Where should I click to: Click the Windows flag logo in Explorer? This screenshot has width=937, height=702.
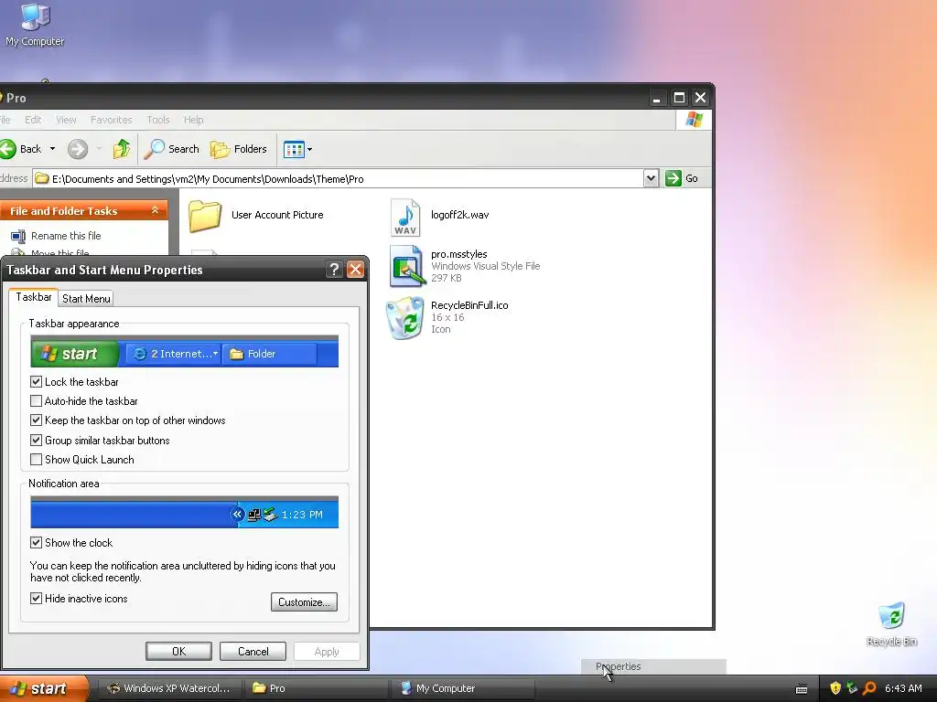(x=694, y=120)
